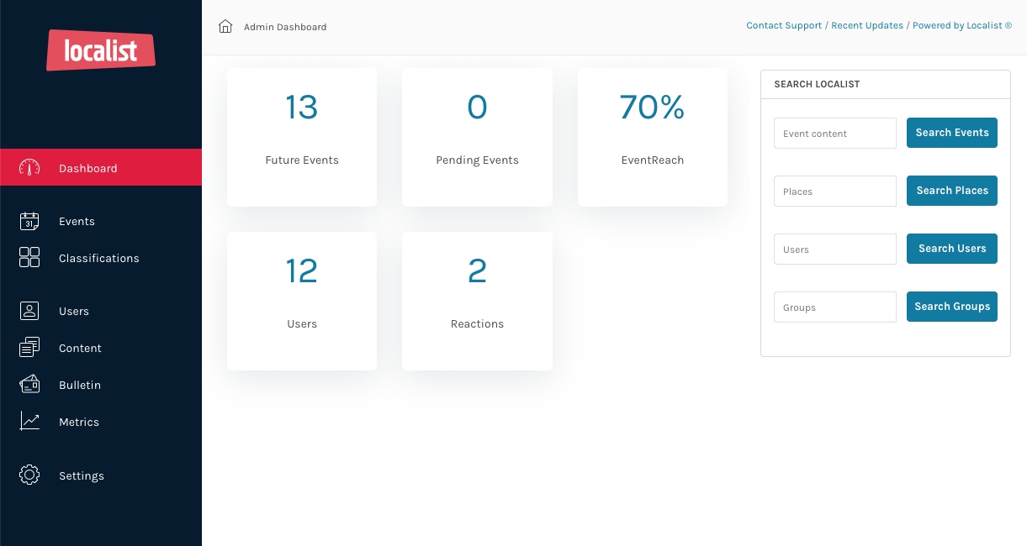The image size is (1027, 546).
Task: Open the Contact Support link
Action: pos(783,25)
